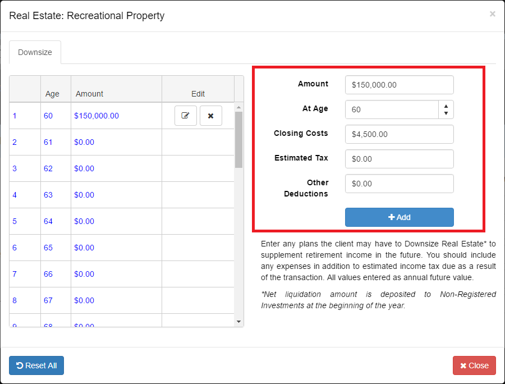Click the edit pencil icon in row 1
Viewport: 505px width, 384px height.
(x=185, y=116)
